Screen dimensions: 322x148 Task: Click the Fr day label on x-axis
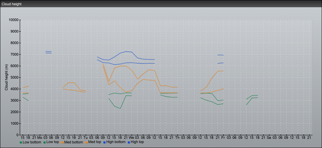click(x=223, y=138)
